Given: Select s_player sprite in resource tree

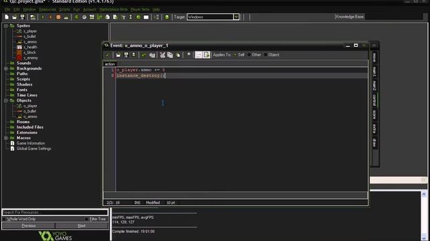Looking at the screenshot, I should (x=30, y=31).
